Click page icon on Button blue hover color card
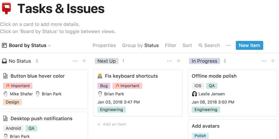This screenshot has height=139, width=279. [x=6, y=76]
